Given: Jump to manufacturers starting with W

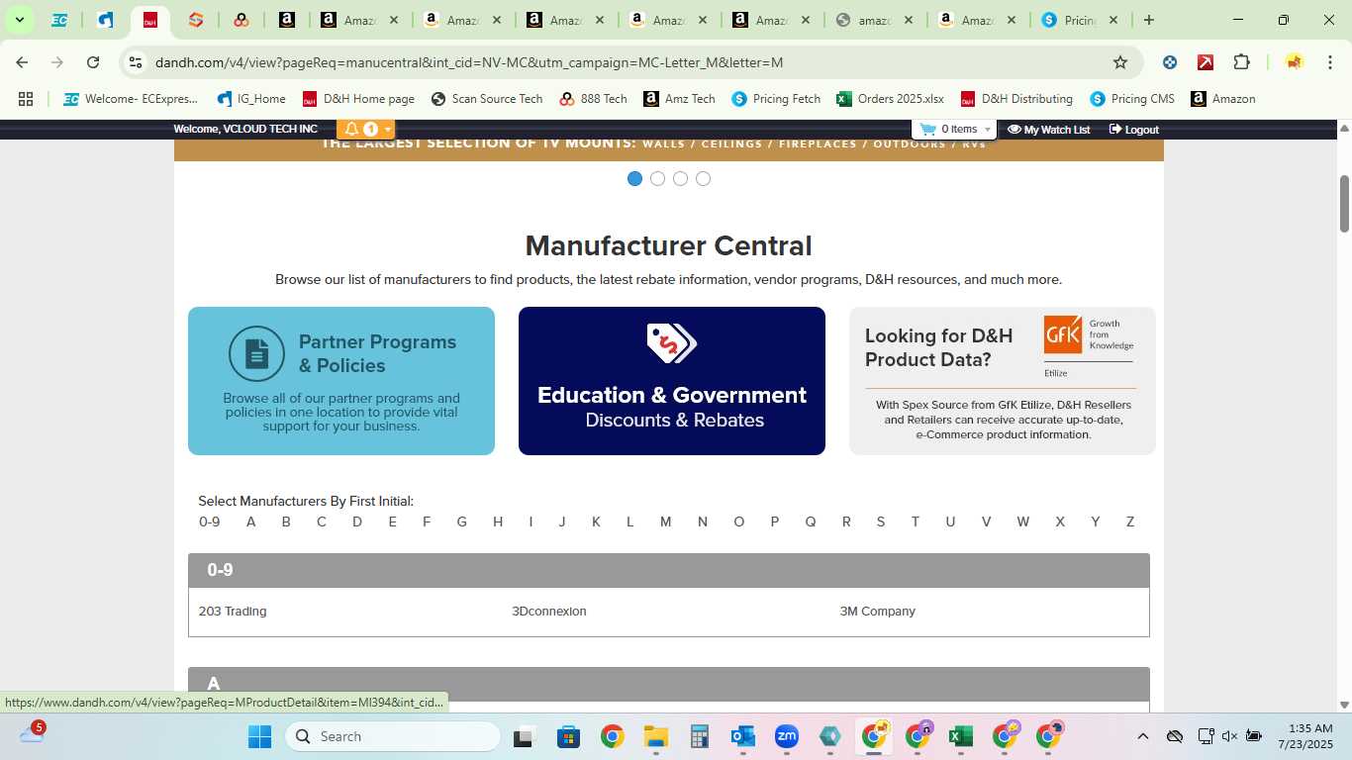Looking at the screenshot, I should point(1023,522).
